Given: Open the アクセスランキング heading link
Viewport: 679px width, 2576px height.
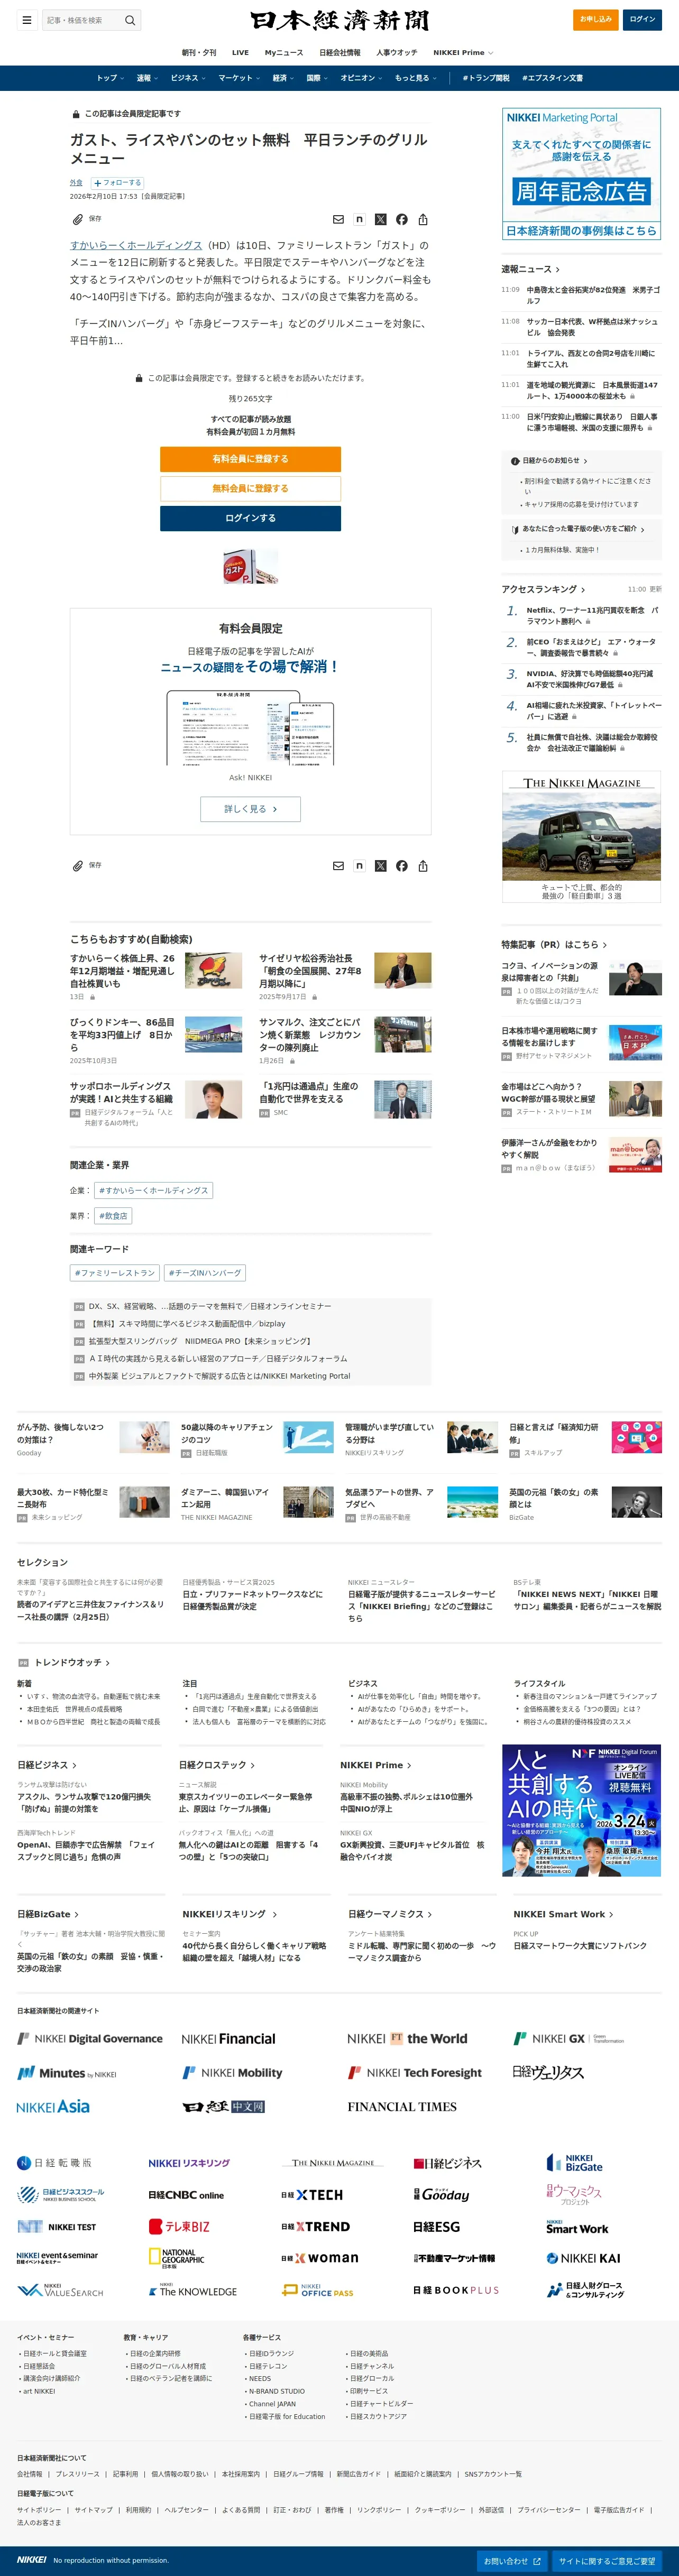Looking at the screenshot, I should (543, 589).
